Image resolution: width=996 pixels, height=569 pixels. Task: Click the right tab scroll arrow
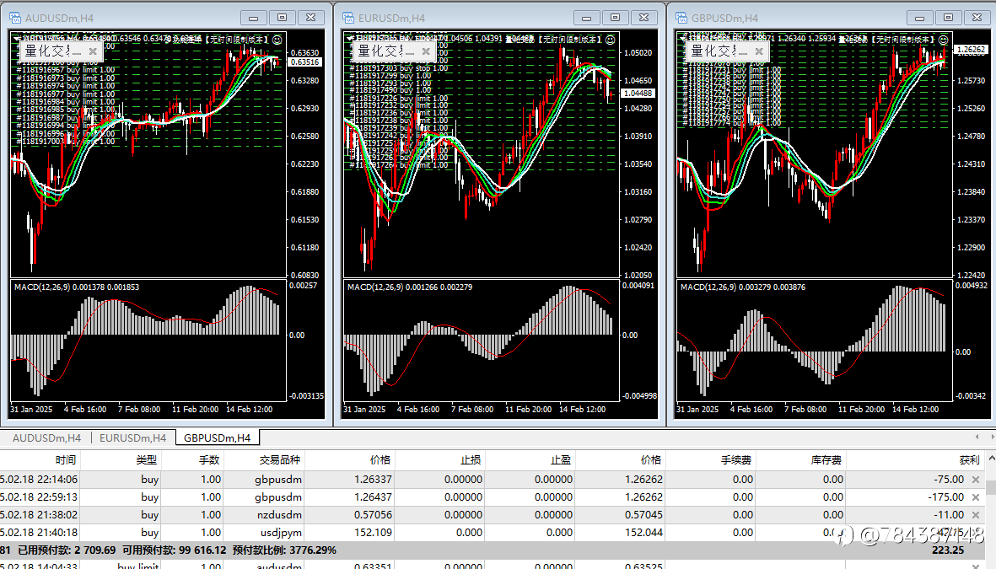[992, 437]
